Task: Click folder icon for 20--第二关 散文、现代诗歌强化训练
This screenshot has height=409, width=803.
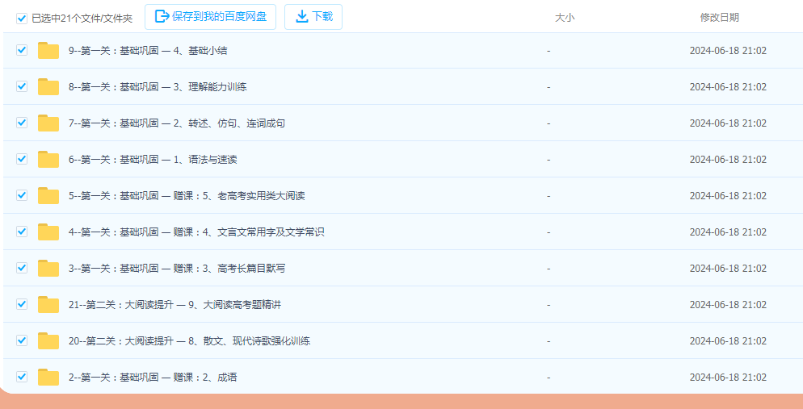Action: tap(48, 341)
